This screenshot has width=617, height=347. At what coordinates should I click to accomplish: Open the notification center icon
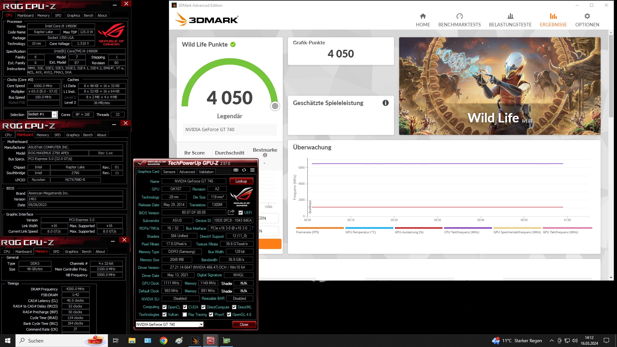[606, 341]
